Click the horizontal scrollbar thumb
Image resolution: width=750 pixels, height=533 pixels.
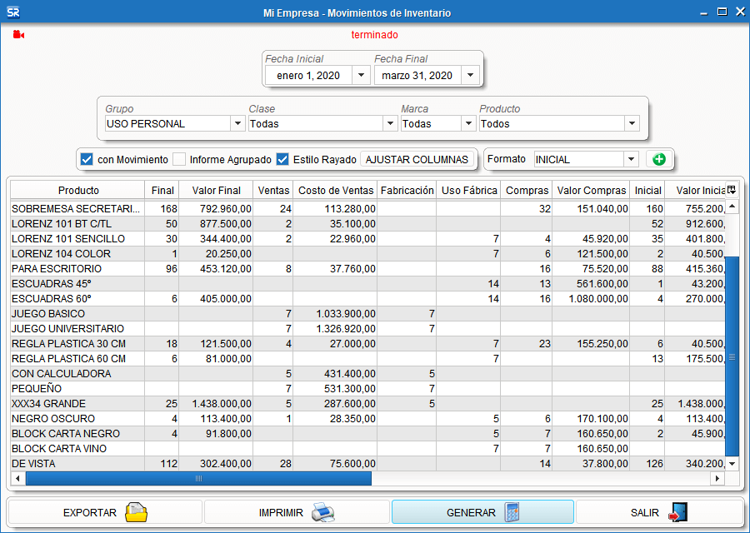point(198,478)
